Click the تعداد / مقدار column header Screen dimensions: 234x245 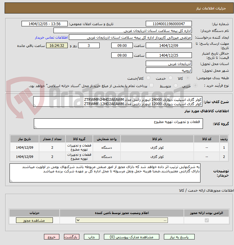coord(52,139)
